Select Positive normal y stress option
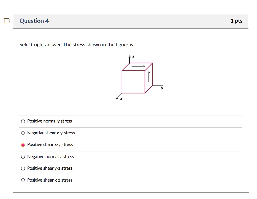This screenshot has height=199, width=257. tap(23, 121)
